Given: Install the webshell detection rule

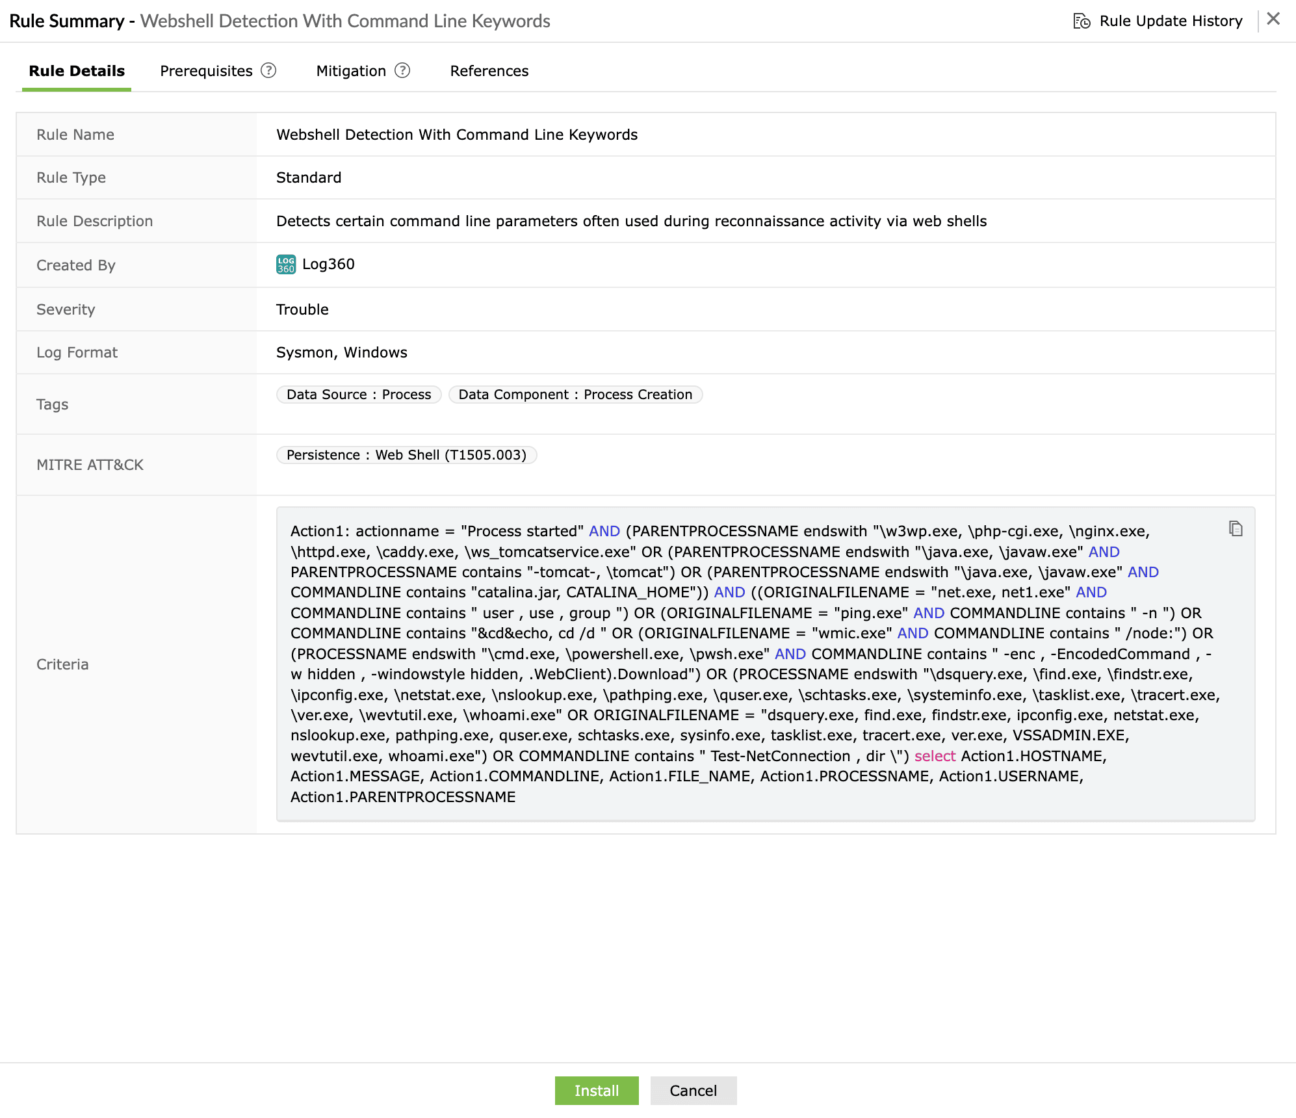Looking at the screenshot, I should click(x=597, y=1091).
